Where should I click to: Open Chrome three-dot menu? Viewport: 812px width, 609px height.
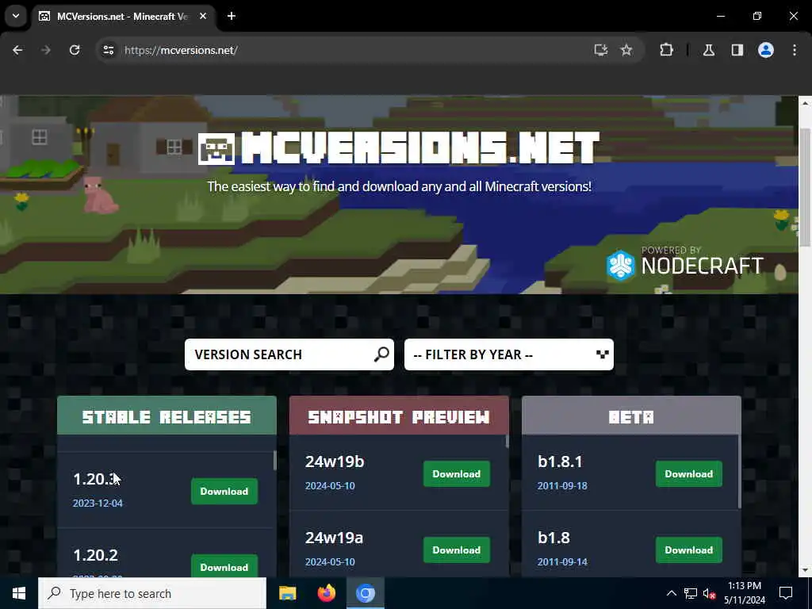tap(795, 50)
